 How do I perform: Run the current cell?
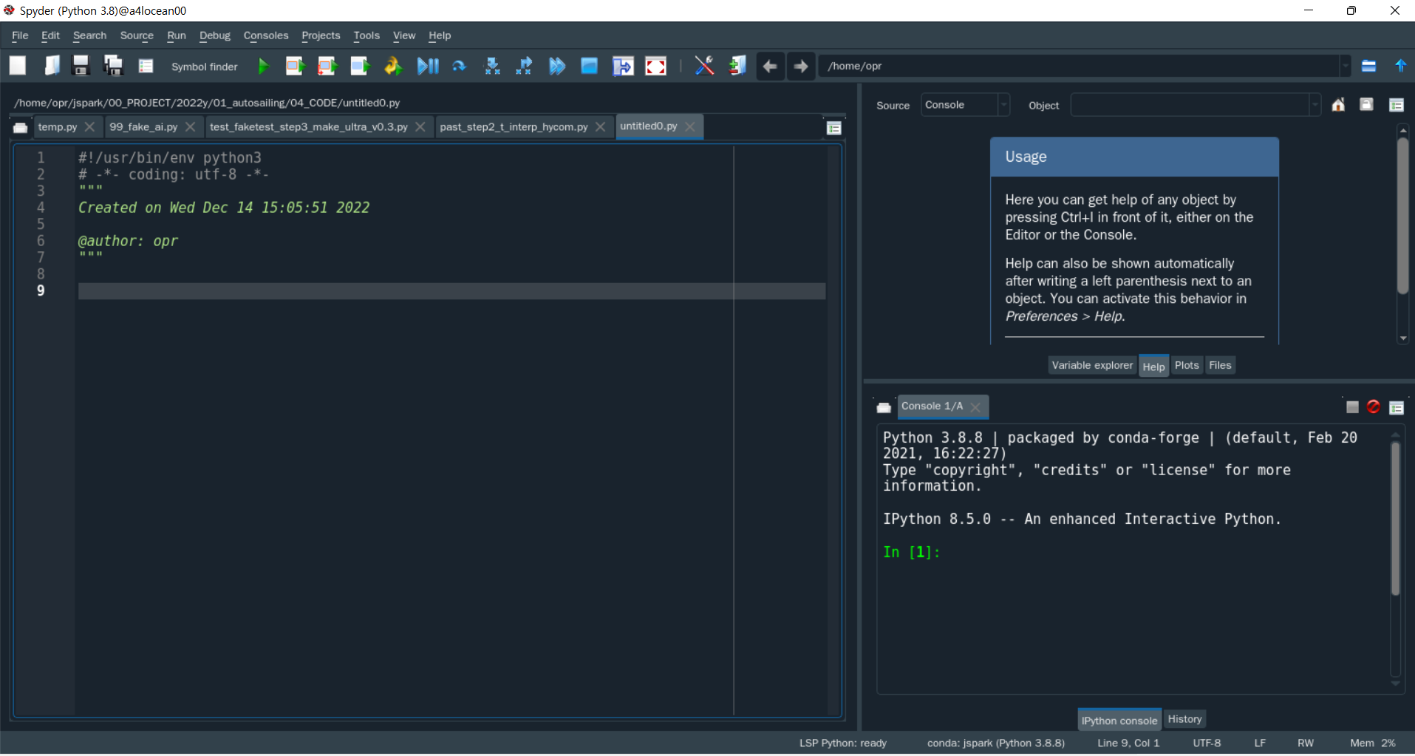coord(296,67)
